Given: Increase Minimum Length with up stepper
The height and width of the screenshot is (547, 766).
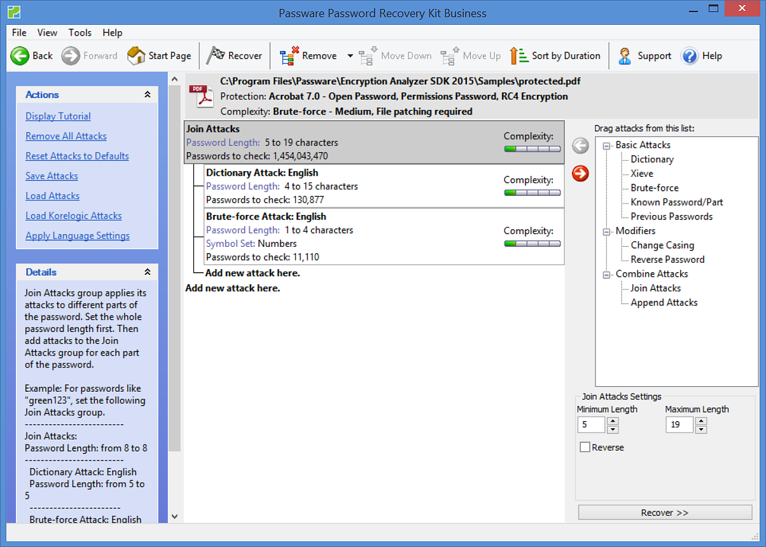Looking at the screenshot, I should 613,420.
